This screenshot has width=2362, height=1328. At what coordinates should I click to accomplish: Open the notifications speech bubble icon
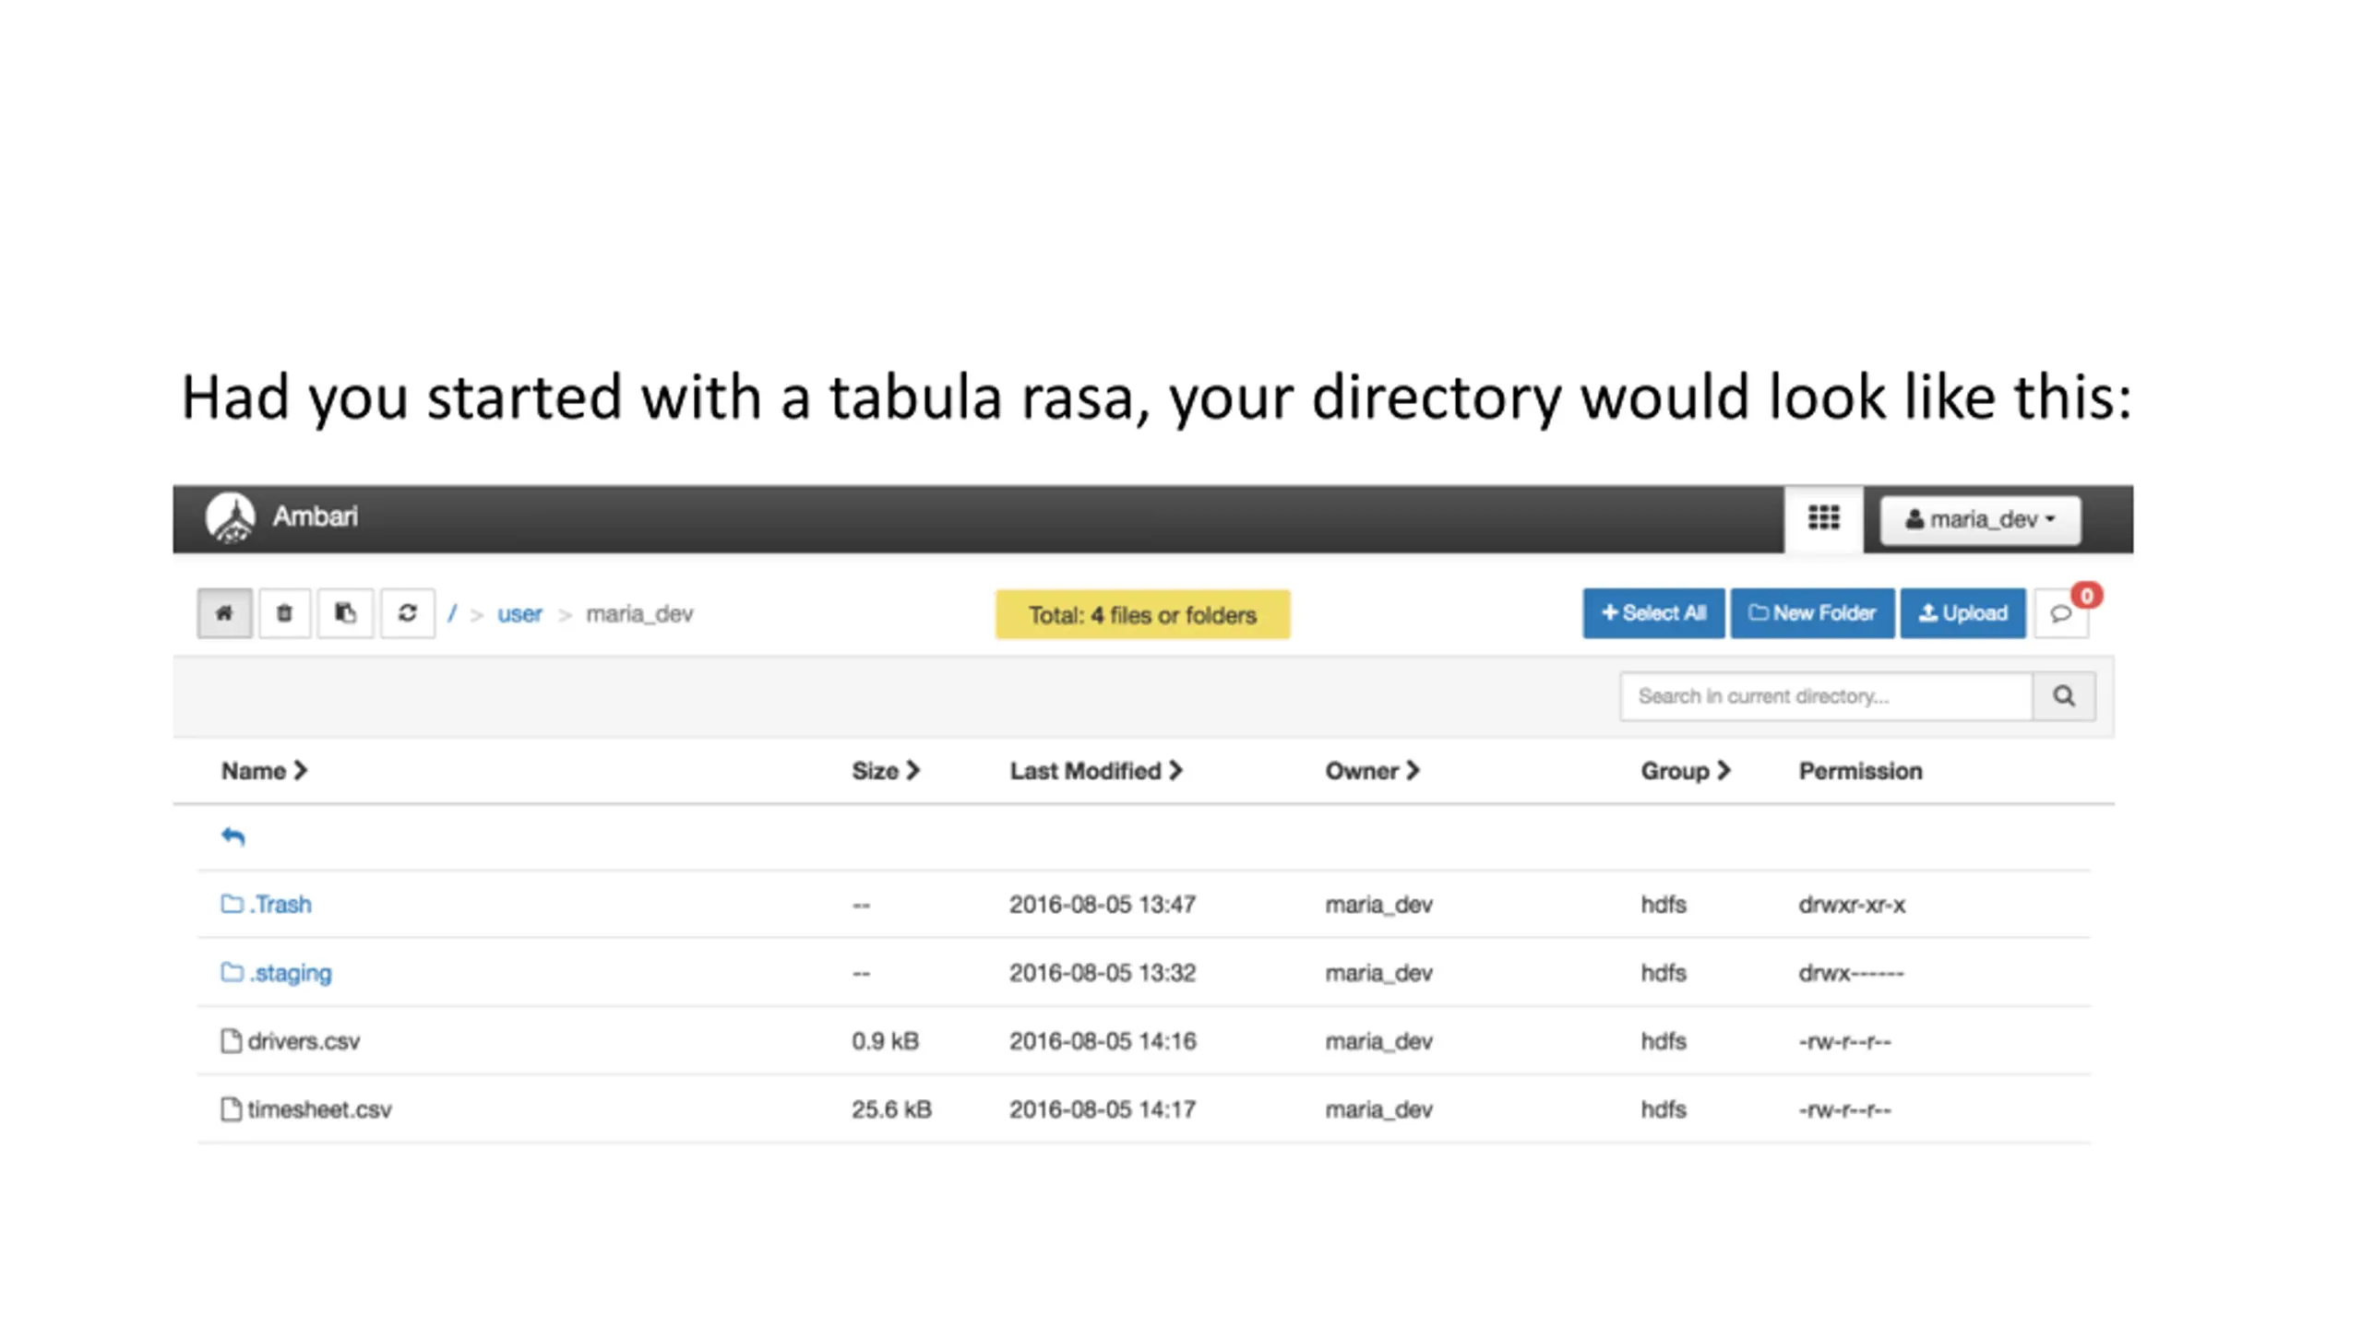click(x=2061, y=614)
